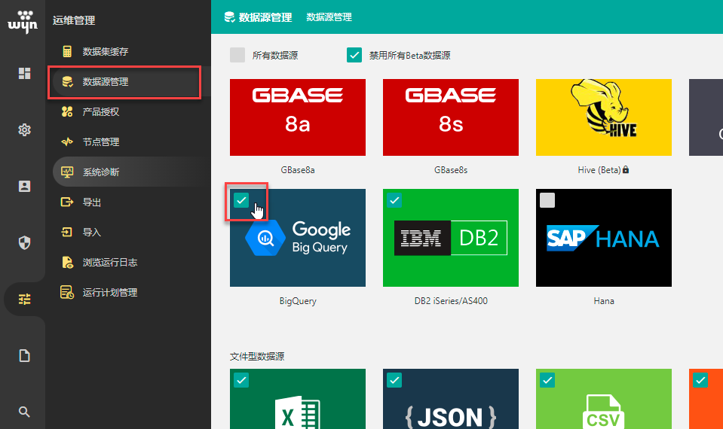Click the 导入 import icon
Screen dimensions: 723x429
67,232
